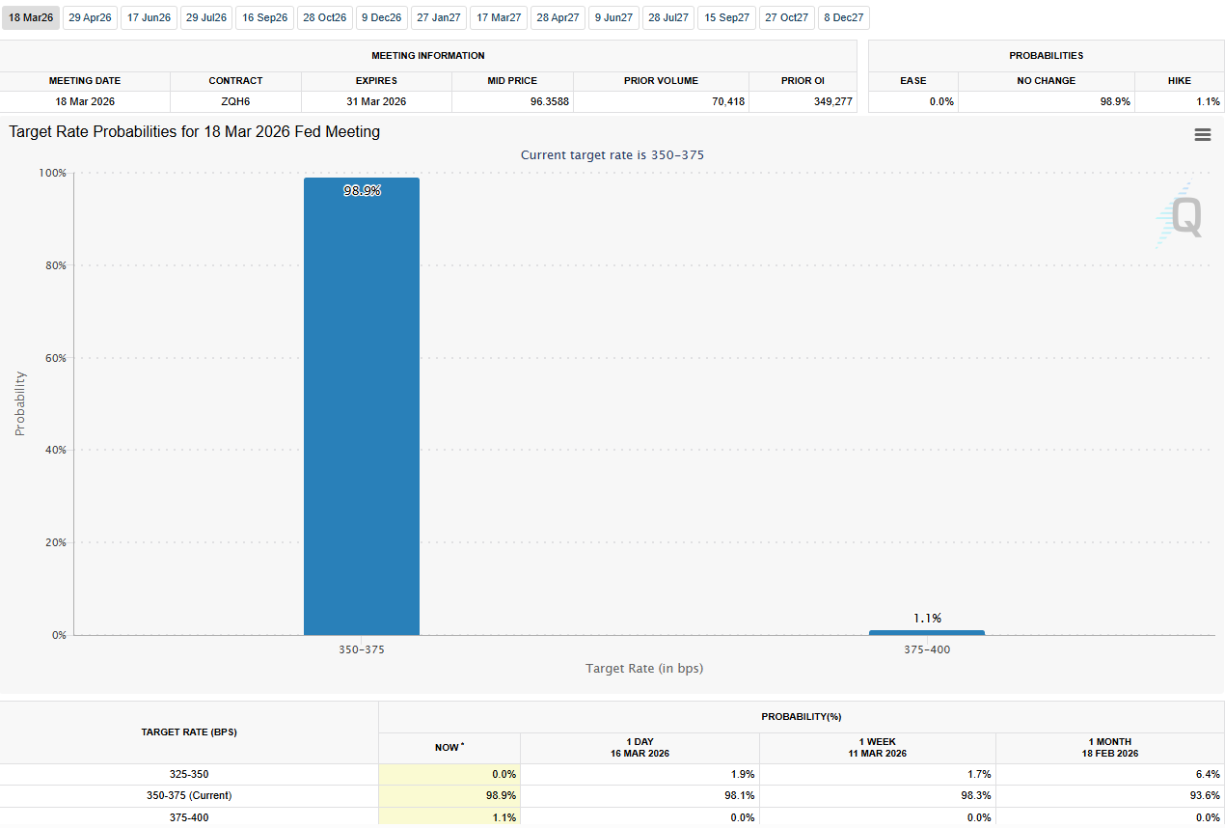Switch to the 29 Apr26 meeting tab
This screenshot has width=1225, height=828.
[x=90, y=17]
